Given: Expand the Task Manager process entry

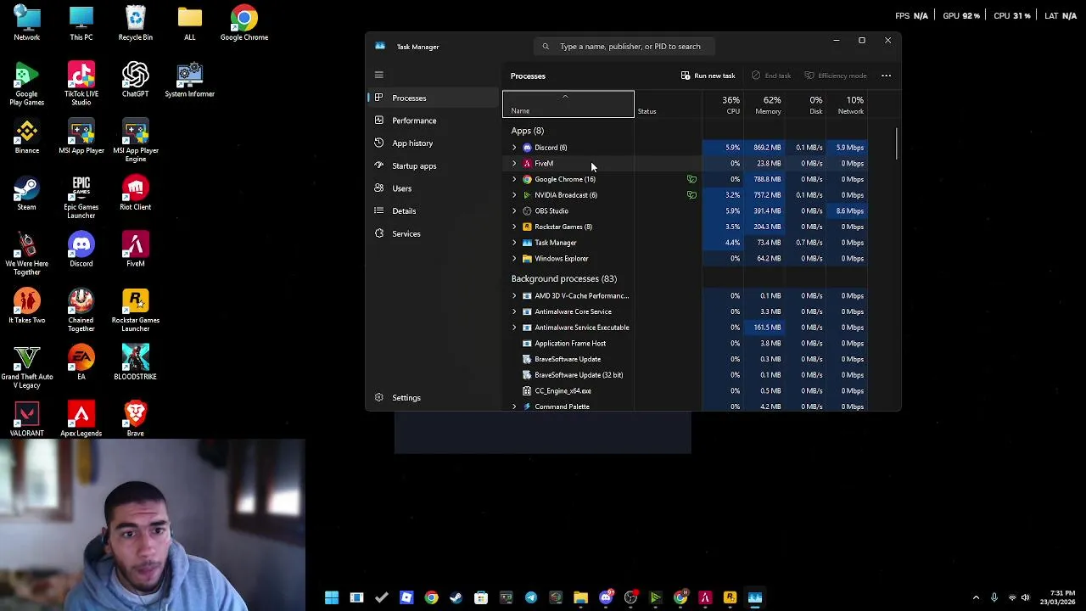Looking at the screenshot, I should tap(514, 243).
